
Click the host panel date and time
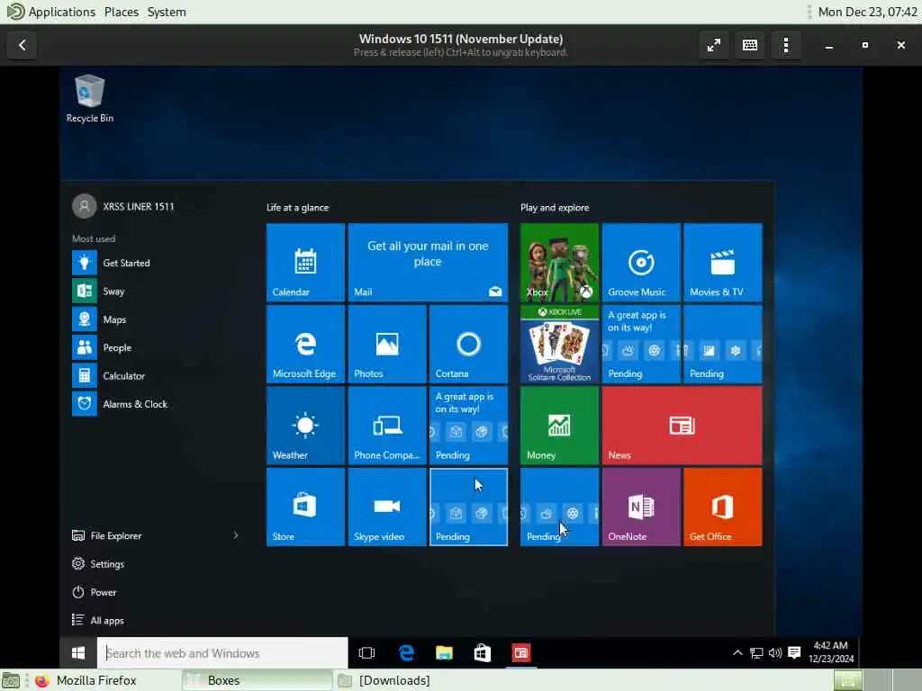click(x=867, y=12)
